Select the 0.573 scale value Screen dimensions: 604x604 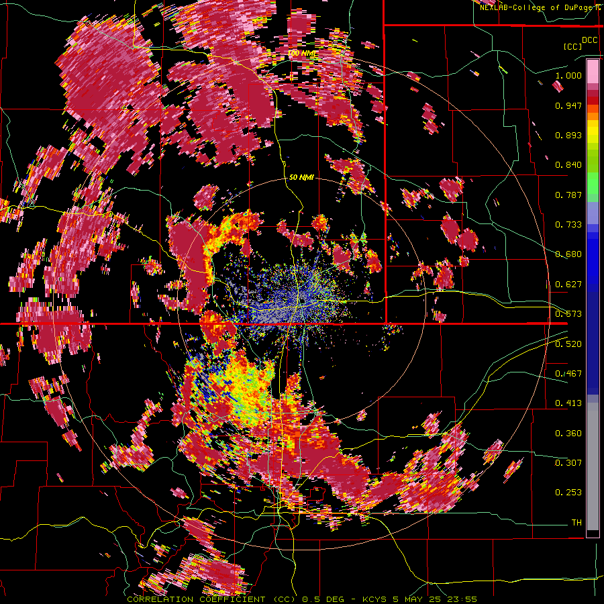[x=568, y=314]
